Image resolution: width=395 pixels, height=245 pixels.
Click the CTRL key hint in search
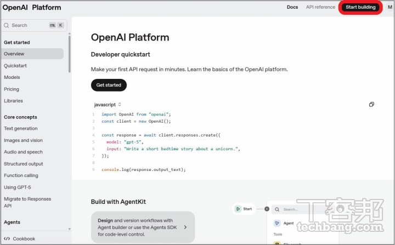53,25
